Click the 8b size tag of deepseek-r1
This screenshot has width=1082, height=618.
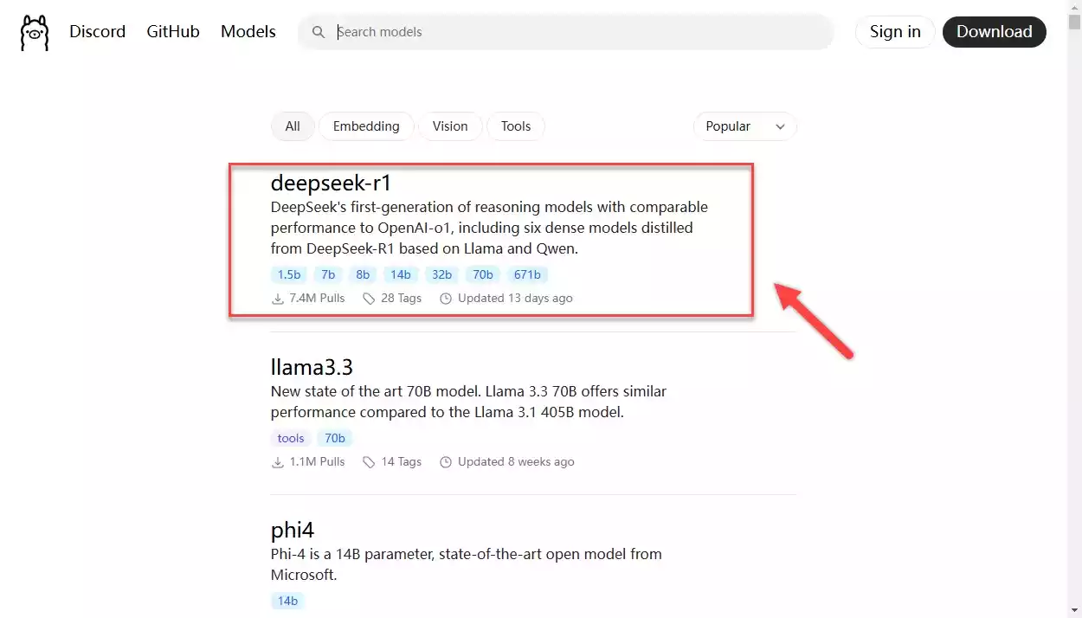pyautogui.click(x=363, y=275)
